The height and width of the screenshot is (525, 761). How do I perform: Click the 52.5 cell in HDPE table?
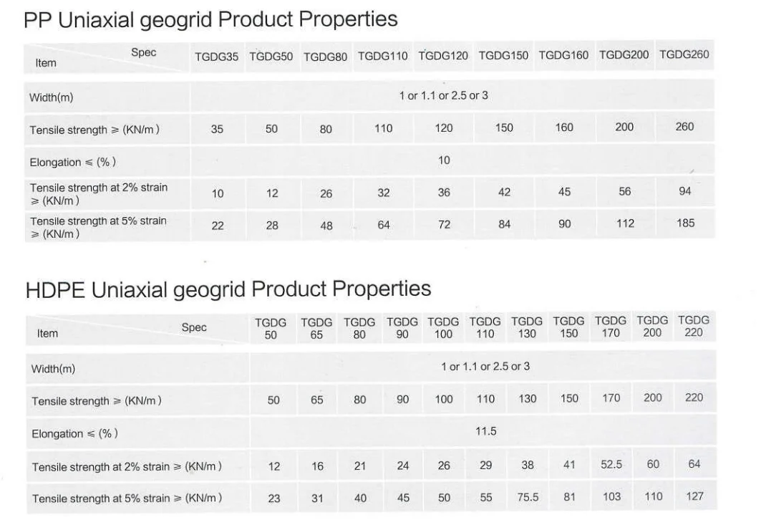(611, 464)
